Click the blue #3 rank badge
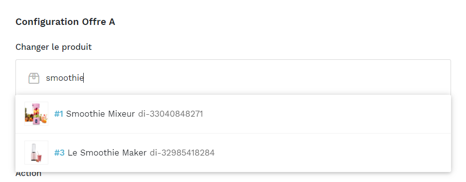The image size is (466, 182). (x=59, y=153)
